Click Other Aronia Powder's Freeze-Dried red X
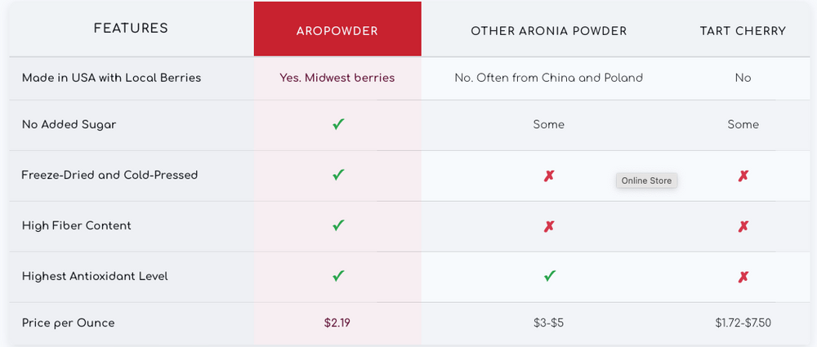Screen dimensions: 817x347 [549, 176]
